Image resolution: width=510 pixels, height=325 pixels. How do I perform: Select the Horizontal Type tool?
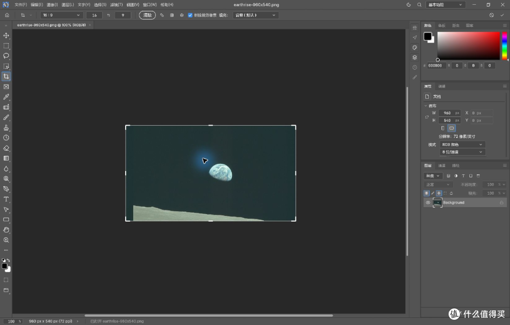(x=6, y=199)
